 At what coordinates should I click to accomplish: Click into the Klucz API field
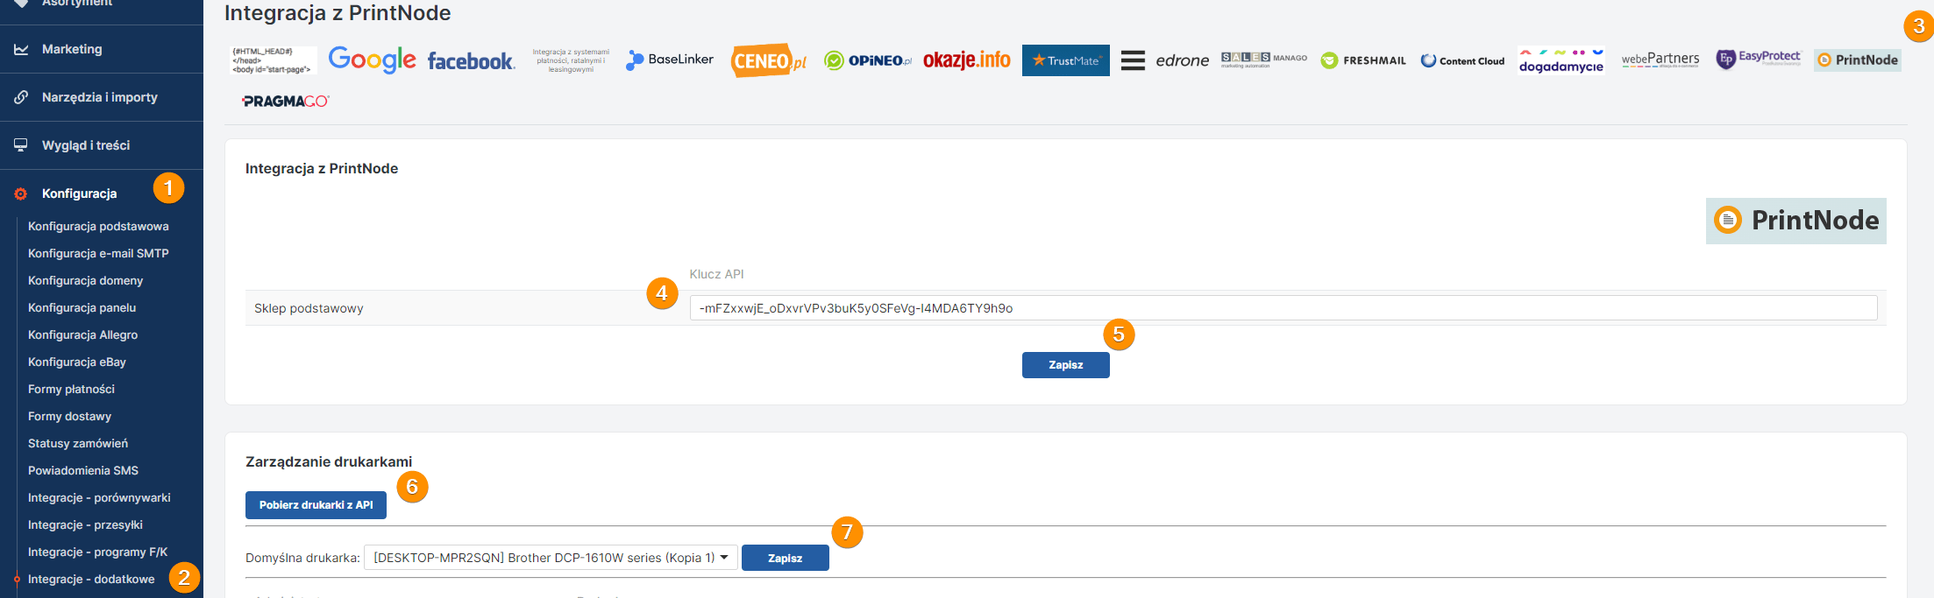(x=1283, y=308)
